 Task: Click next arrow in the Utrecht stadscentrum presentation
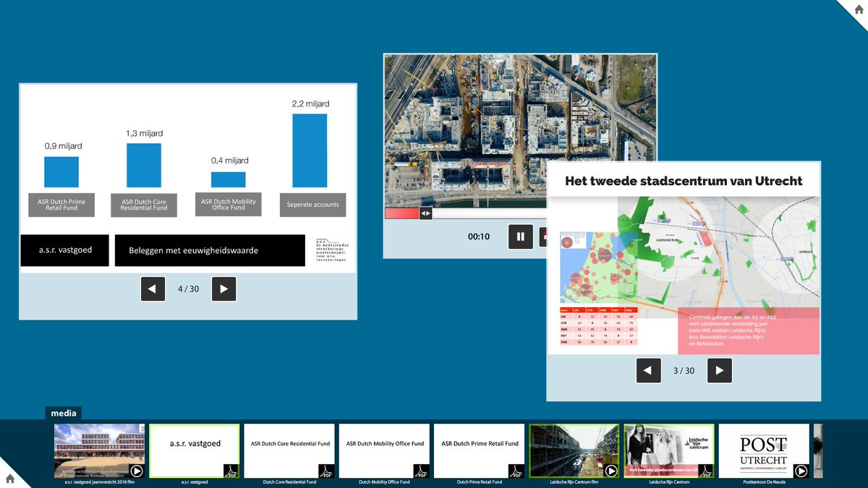pos(719,370)
